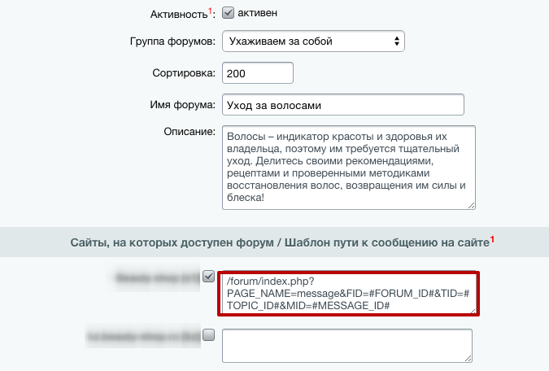Screen dimensions: 549x371
Task: Click the /forum/index.php path template field
Action: pyautogui.click(x=348, y=293)
